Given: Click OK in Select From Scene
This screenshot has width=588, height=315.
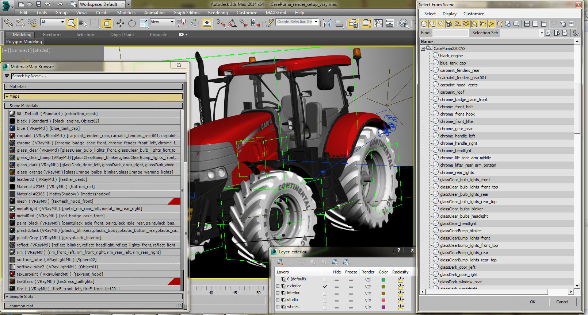Looking at the screenshot, I should [532, 302].
